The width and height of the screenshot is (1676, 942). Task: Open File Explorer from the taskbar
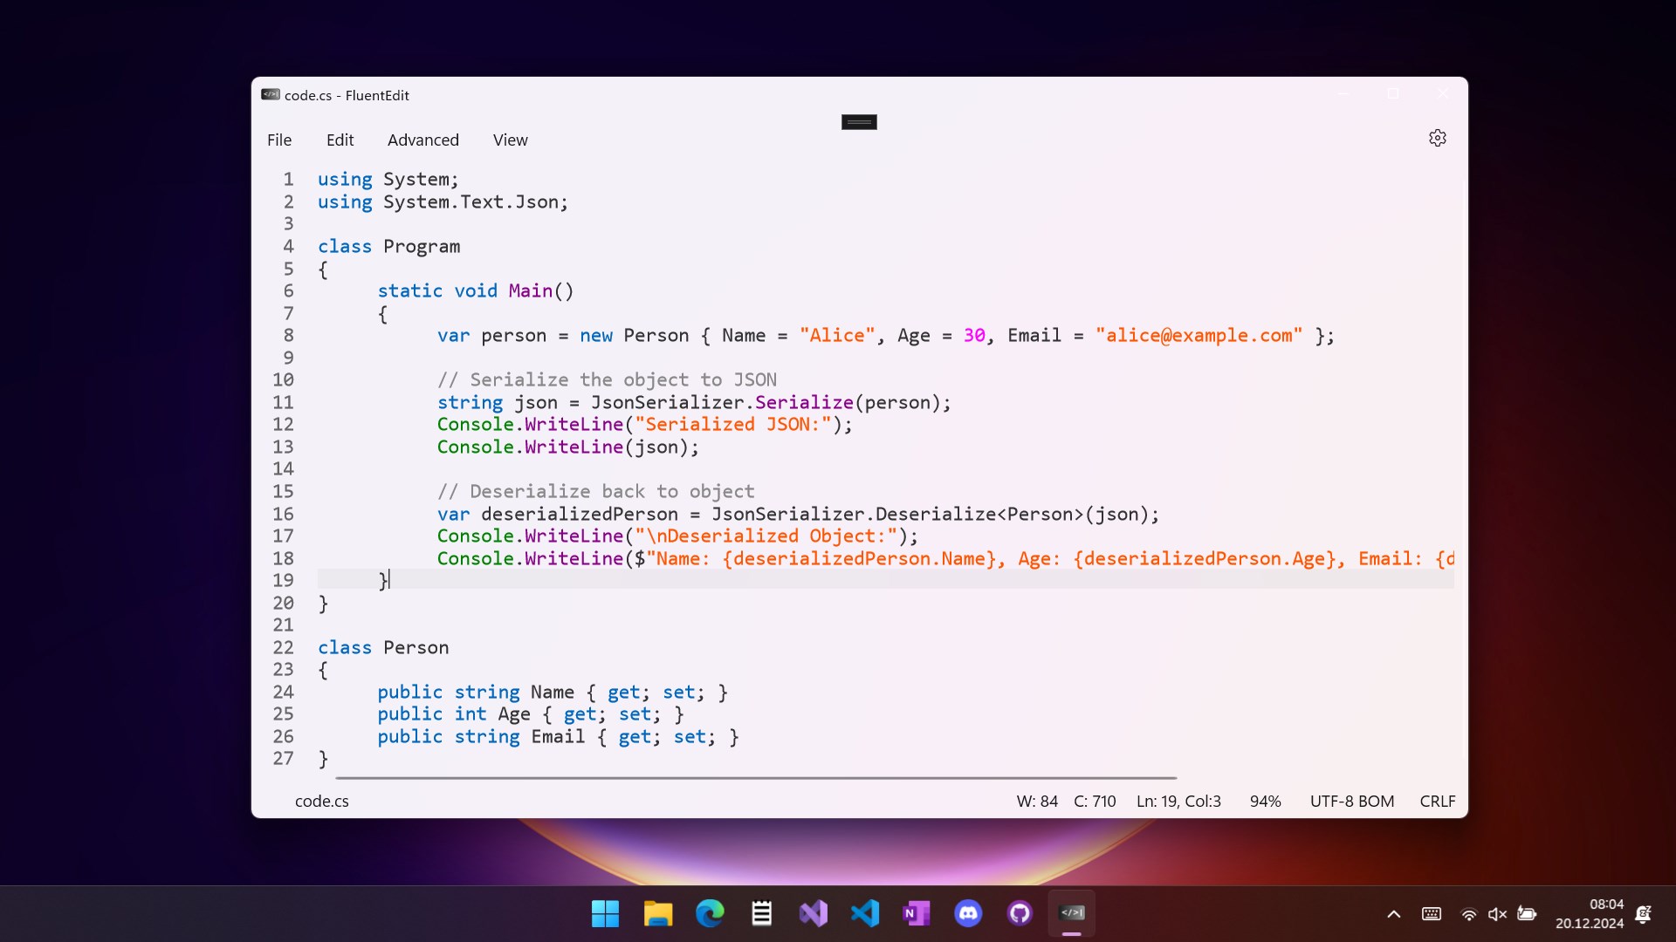coord(657,913)
